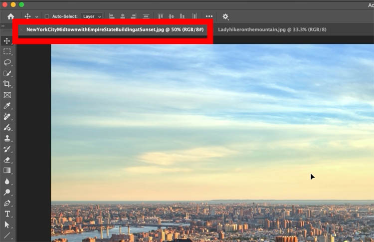This screenshot has width=374, height=242.
Task: Expand the toolbar with double arrows
Action: click(3, 26)
